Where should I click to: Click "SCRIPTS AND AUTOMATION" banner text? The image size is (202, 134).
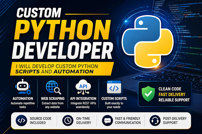pyautogui.click(x=54, y=72)
